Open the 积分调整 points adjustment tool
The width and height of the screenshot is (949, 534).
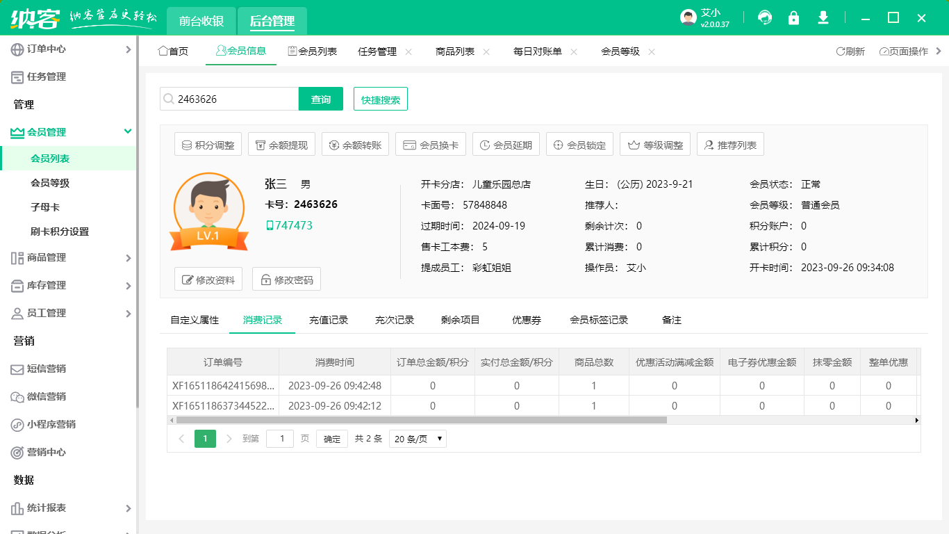coord(208,144)
